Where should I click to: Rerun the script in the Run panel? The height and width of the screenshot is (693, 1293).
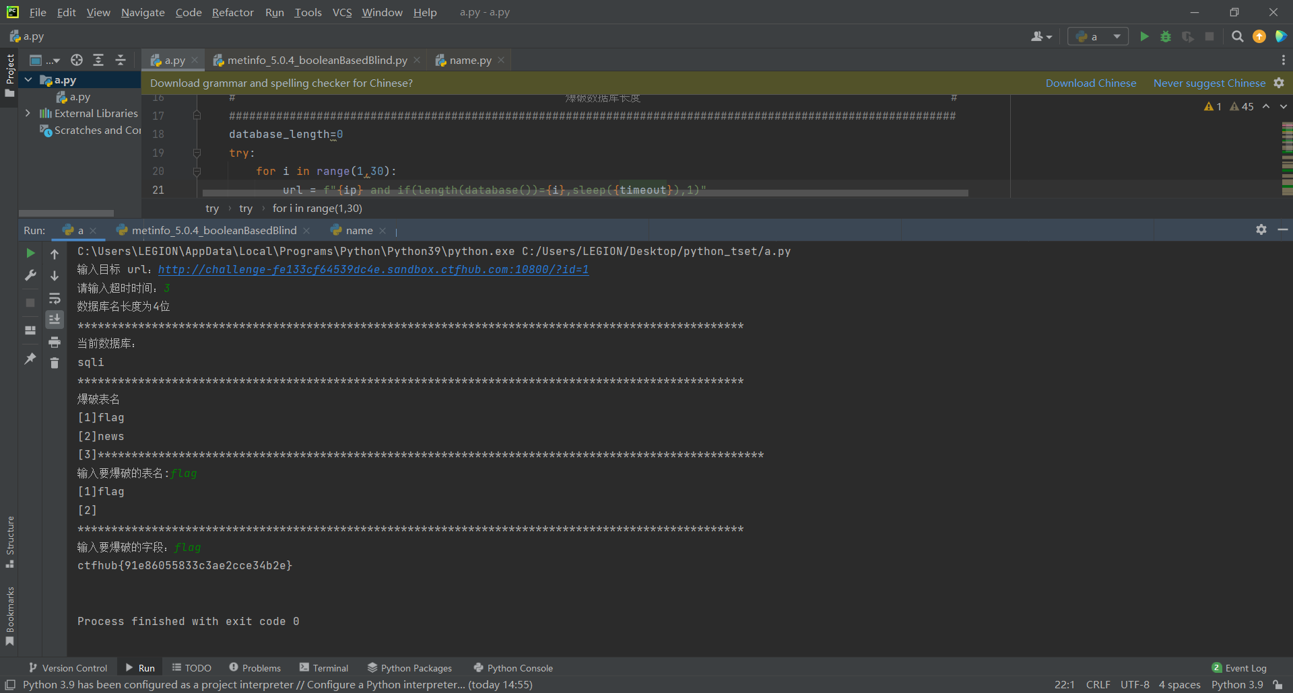30,253
